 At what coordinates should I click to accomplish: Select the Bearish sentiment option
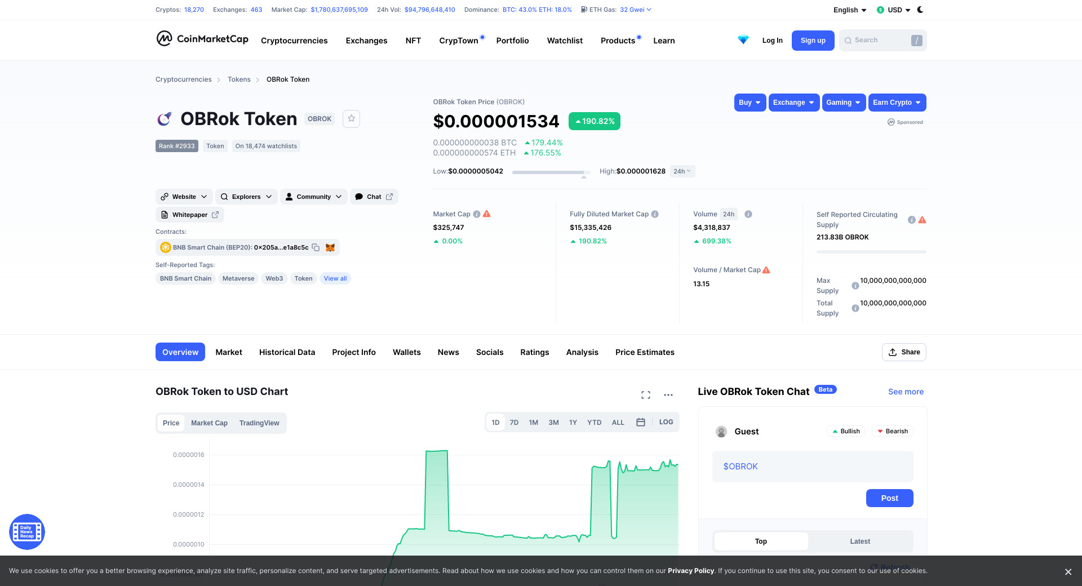pyautogui.click(x=893, y=431)
